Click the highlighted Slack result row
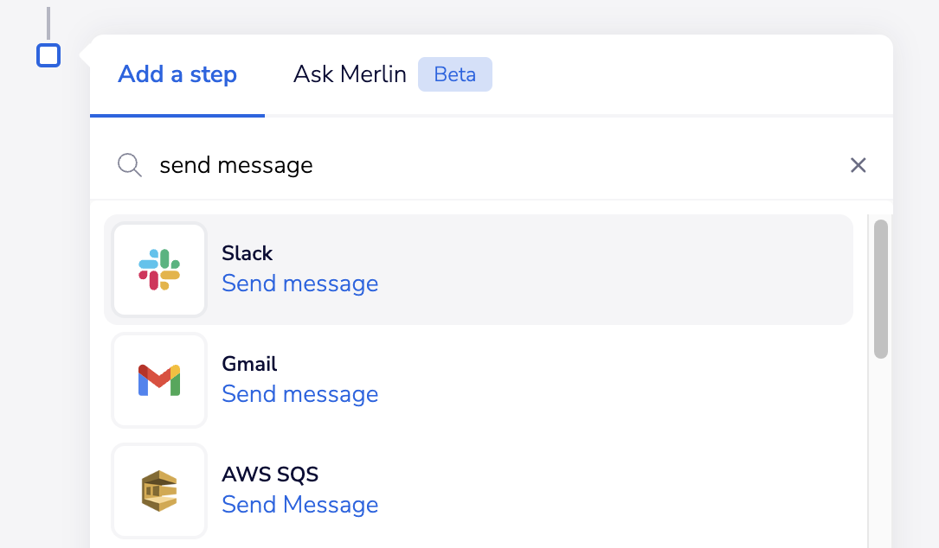 pos(479,270)
